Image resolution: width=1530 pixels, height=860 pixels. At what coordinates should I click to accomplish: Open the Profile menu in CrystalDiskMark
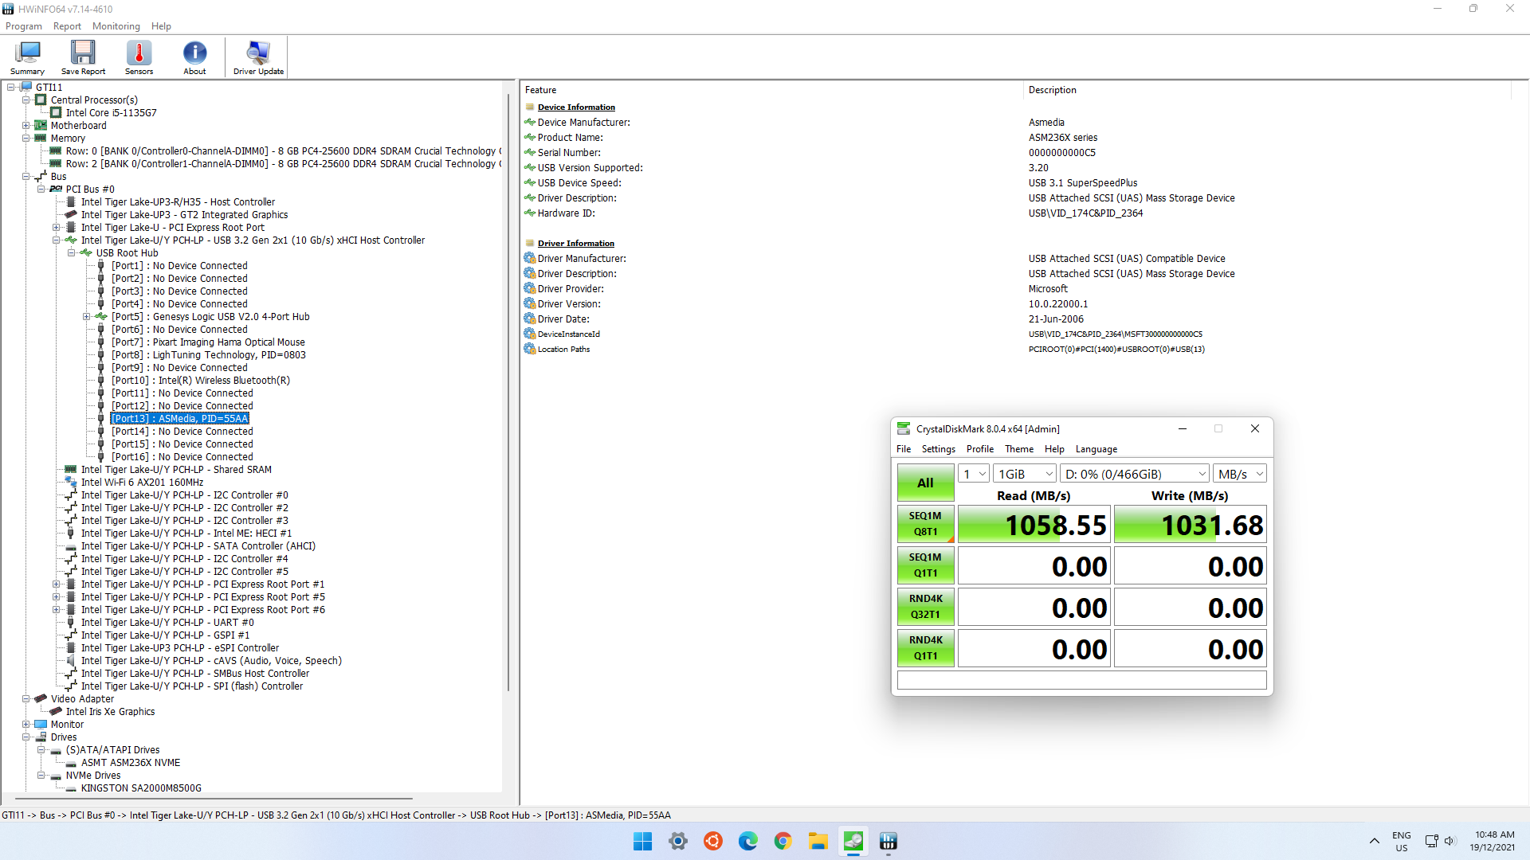[x=979, y=449]
